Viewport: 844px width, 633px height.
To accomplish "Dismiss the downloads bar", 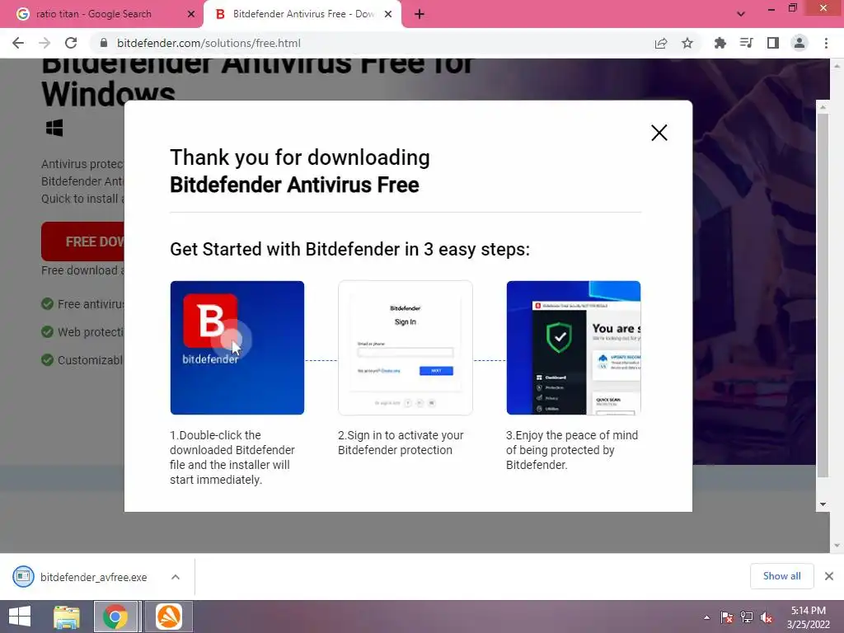I will [x=829, y=576].
